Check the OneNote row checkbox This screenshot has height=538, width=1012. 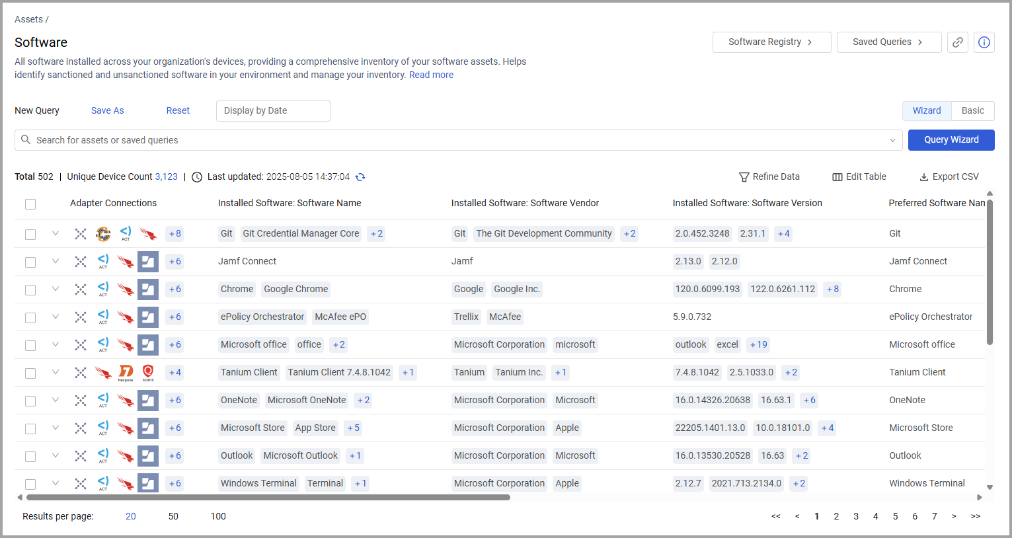point(30,401)
